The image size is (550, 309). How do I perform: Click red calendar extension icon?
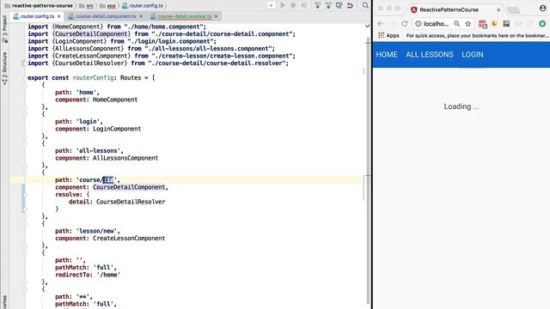click(x=483, y=24)
